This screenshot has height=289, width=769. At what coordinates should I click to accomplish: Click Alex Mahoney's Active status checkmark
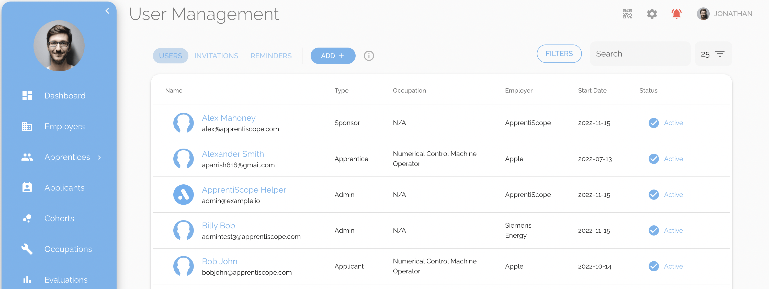coord(653,123)
